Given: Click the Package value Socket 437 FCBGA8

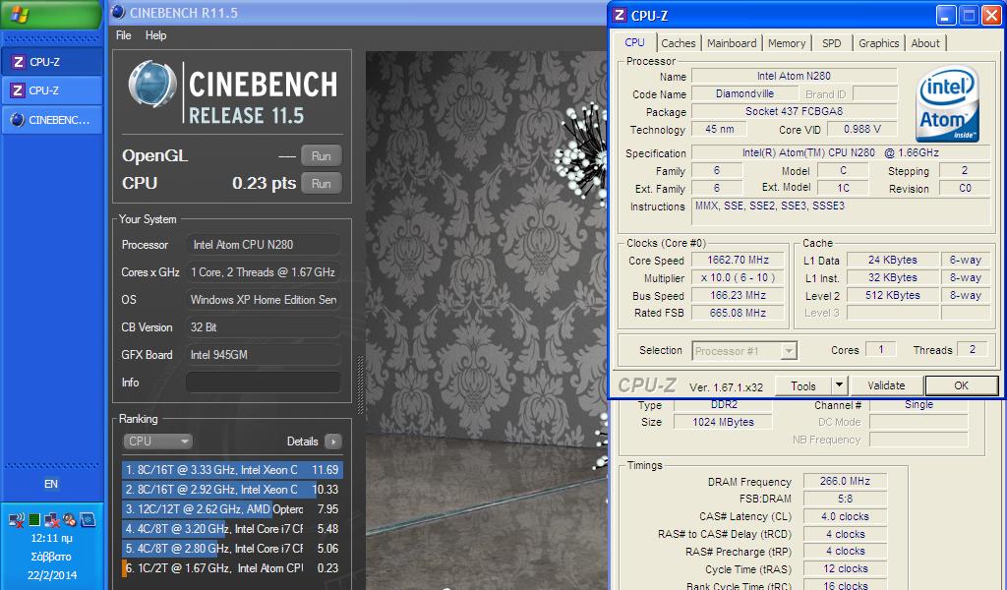Looking at the screenshot, I should 794,111.
